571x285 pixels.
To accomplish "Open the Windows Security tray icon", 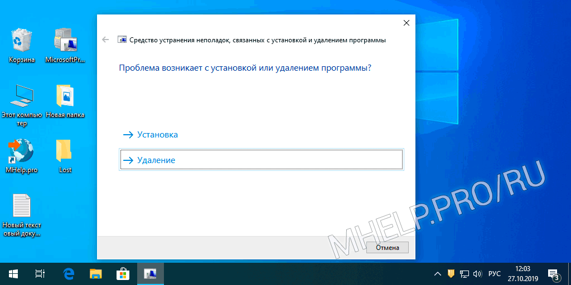I will pyautogui.click(x=451, y=274).
